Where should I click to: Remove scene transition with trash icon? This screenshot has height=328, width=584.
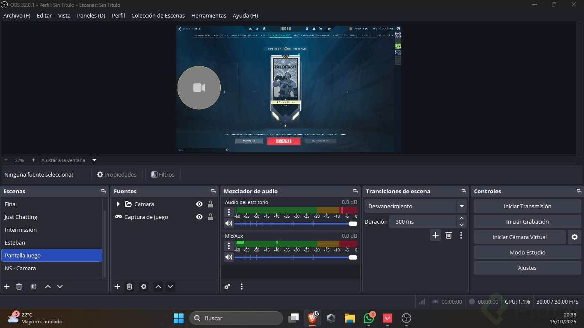click(x=448, y=235)
